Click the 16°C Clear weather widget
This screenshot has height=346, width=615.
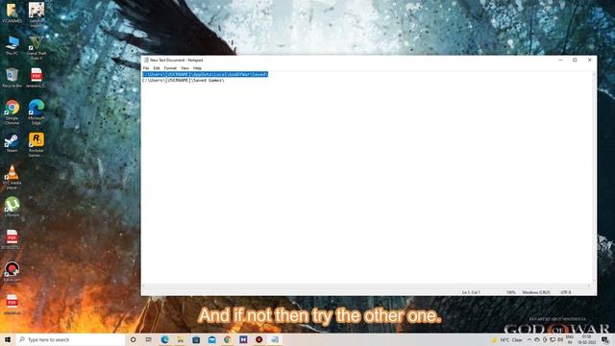pyautogui.click(x=507, y=339)
